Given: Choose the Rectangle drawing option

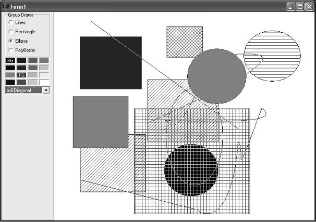Looking at the screenshot, I should (22, 32).
